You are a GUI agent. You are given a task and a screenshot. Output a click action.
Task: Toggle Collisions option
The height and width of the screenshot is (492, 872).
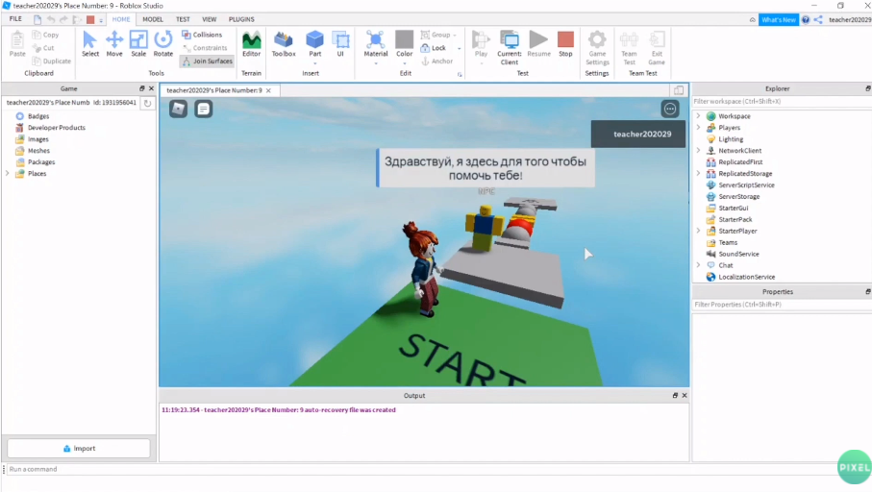202,35
